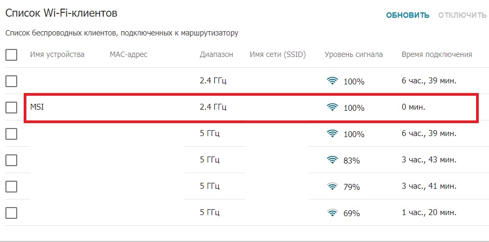Click the MAC-адрес column header
489x242 pixels.
[128, 54]
